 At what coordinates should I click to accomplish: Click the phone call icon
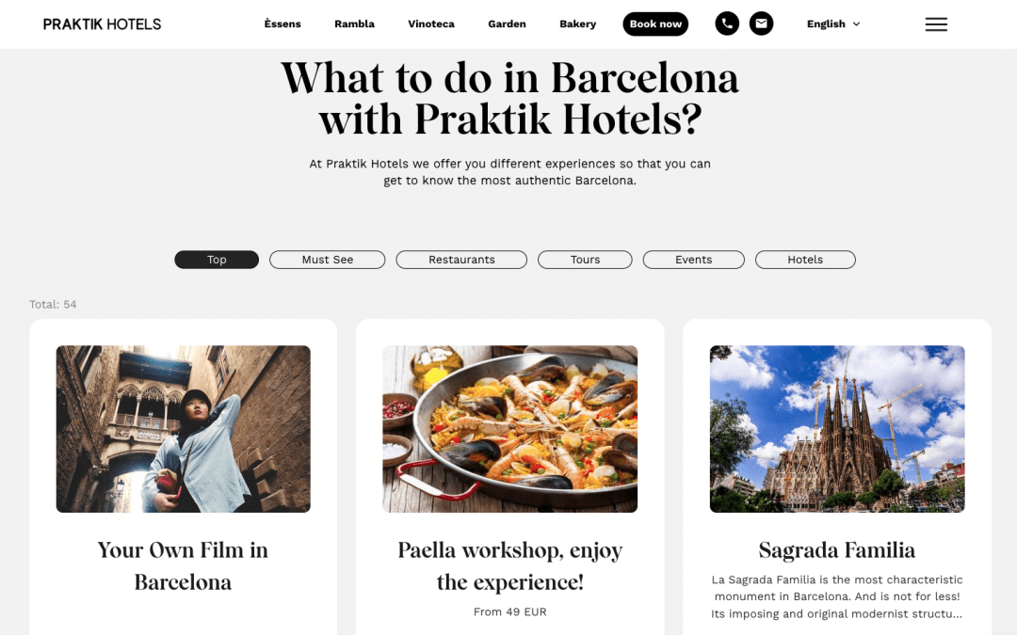coord(727,24)
